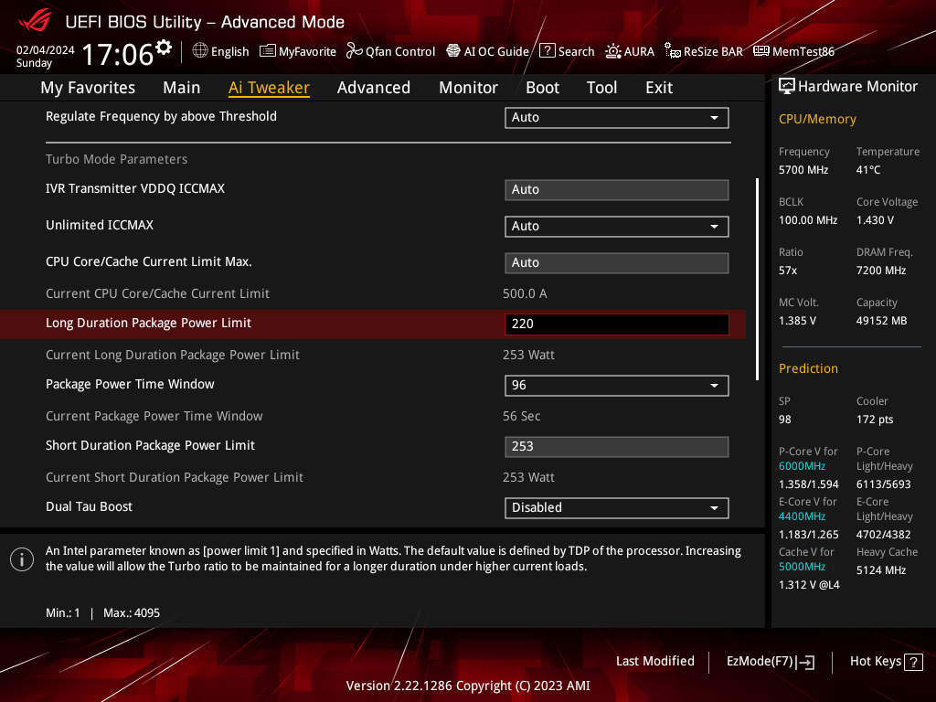Click the 17:06 clock time

point(118,55)
